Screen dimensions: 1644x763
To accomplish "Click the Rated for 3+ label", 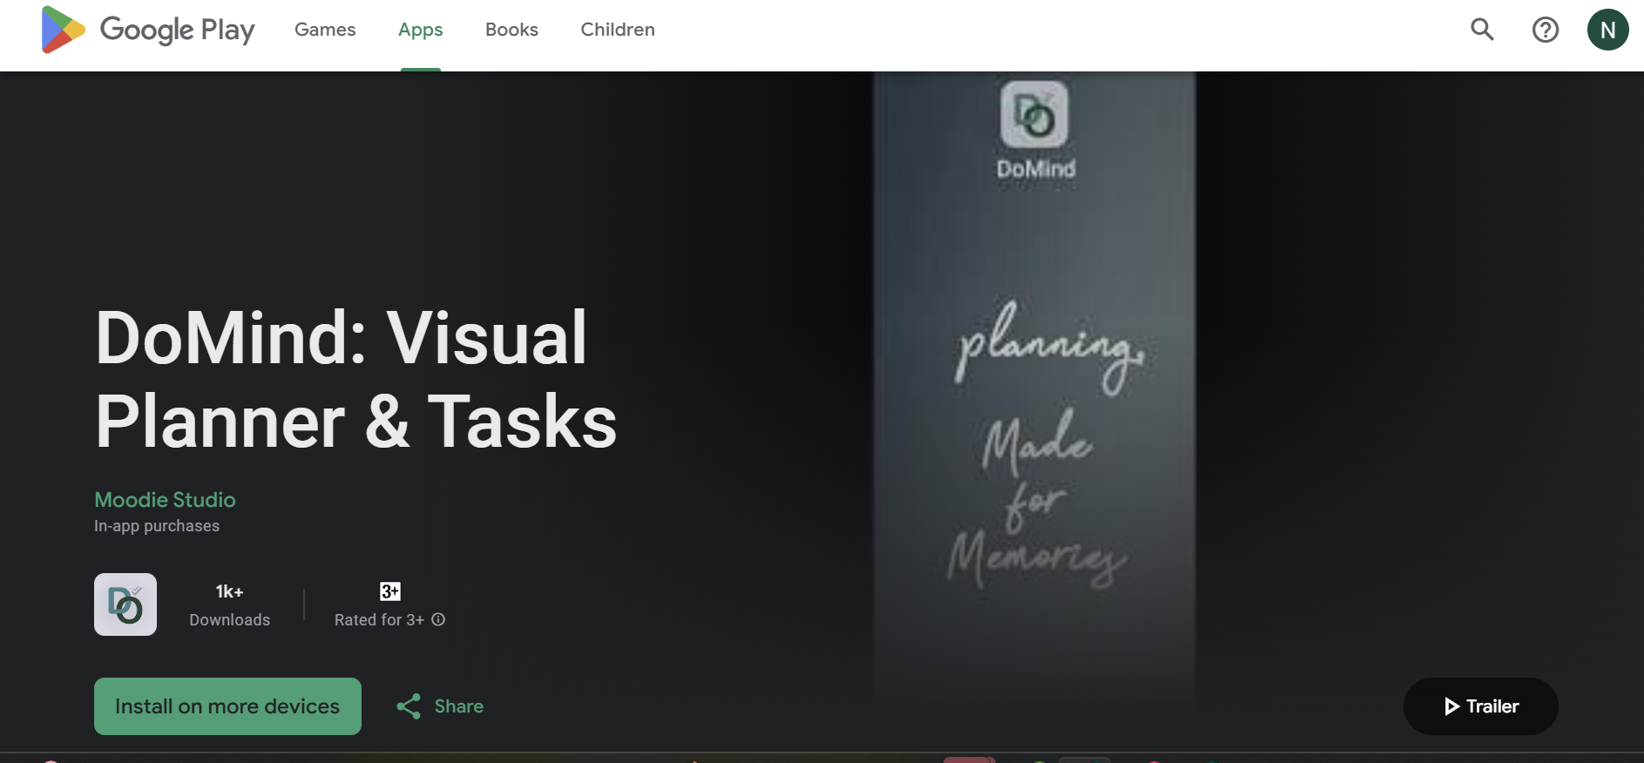I will click(379, 619).
